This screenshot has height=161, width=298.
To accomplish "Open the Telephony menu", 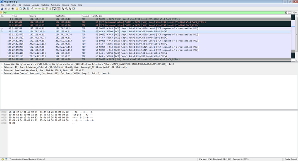I will 55,5.
